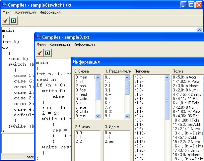The height and width of the screenshot is (161, 204).
Task: Open Информация menu in sample3 window
Action: (x=84, y=44)
